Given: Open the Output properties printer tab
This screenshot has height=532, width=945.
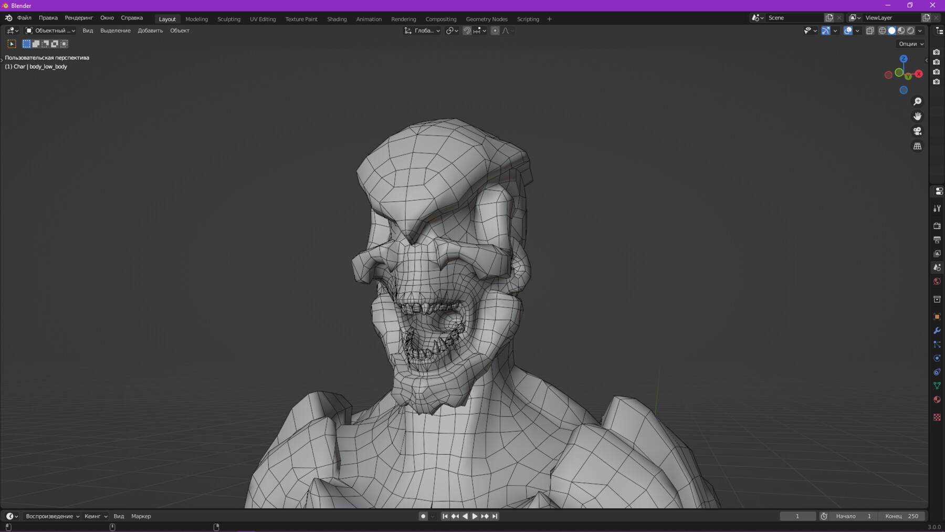Looking at the screenshot, I should [937, 240].
